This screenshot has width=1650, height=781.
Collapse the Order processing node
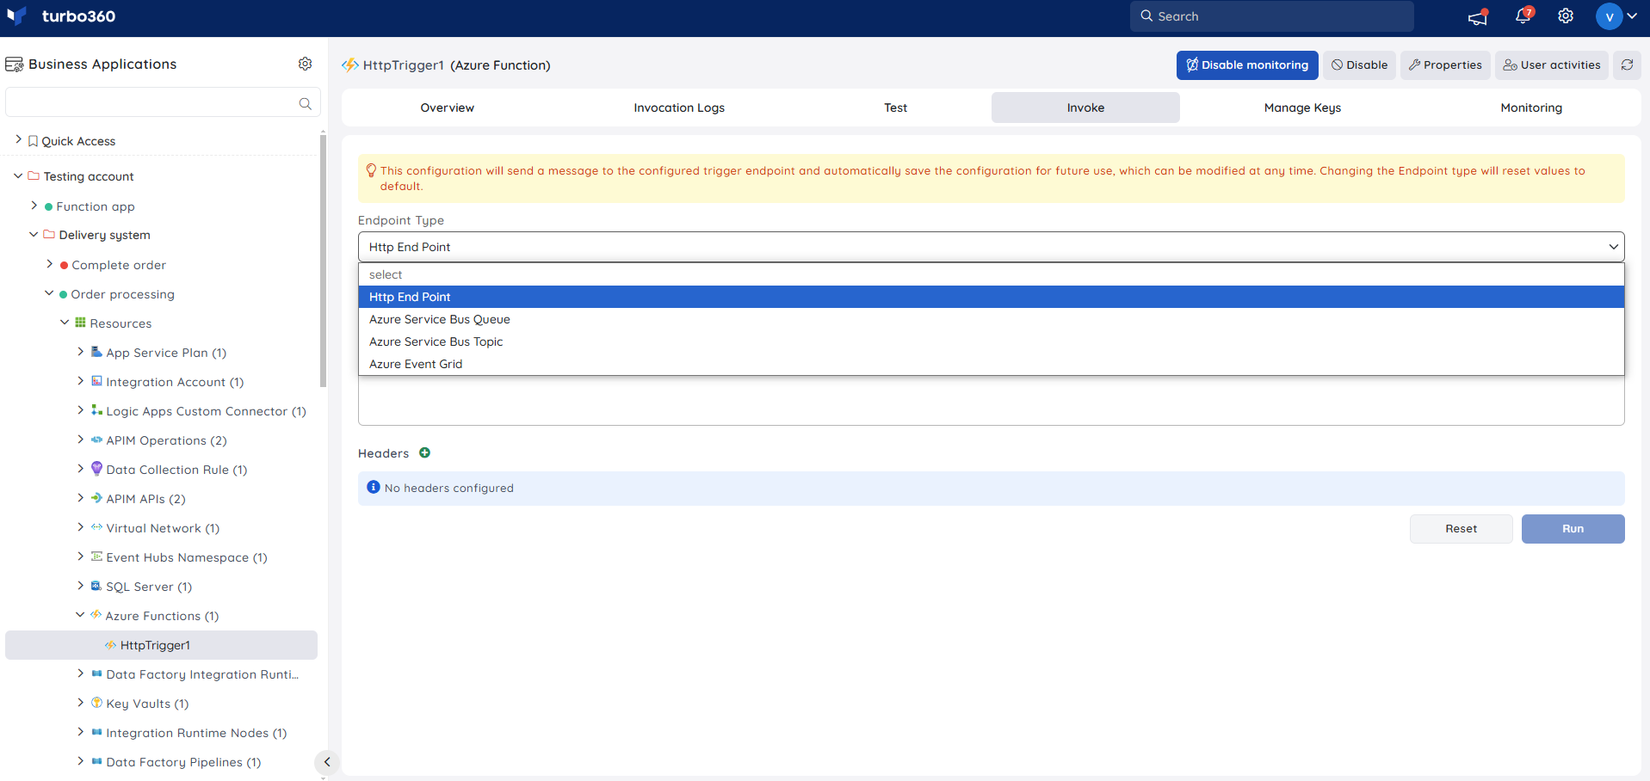(x=49, y=293)
